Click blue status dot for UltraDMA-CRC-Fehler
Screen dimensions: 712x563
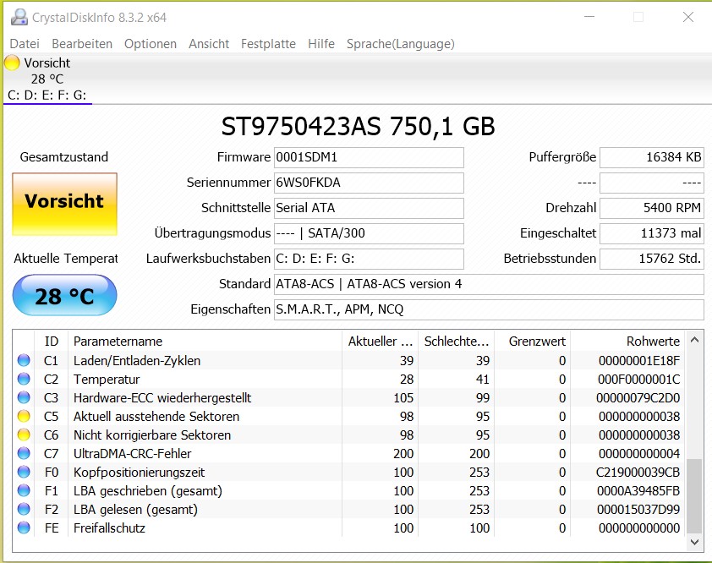click(24, 454)
